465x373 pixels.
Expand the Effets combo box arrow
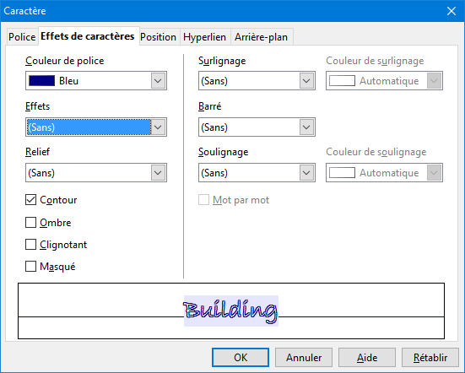158,127
